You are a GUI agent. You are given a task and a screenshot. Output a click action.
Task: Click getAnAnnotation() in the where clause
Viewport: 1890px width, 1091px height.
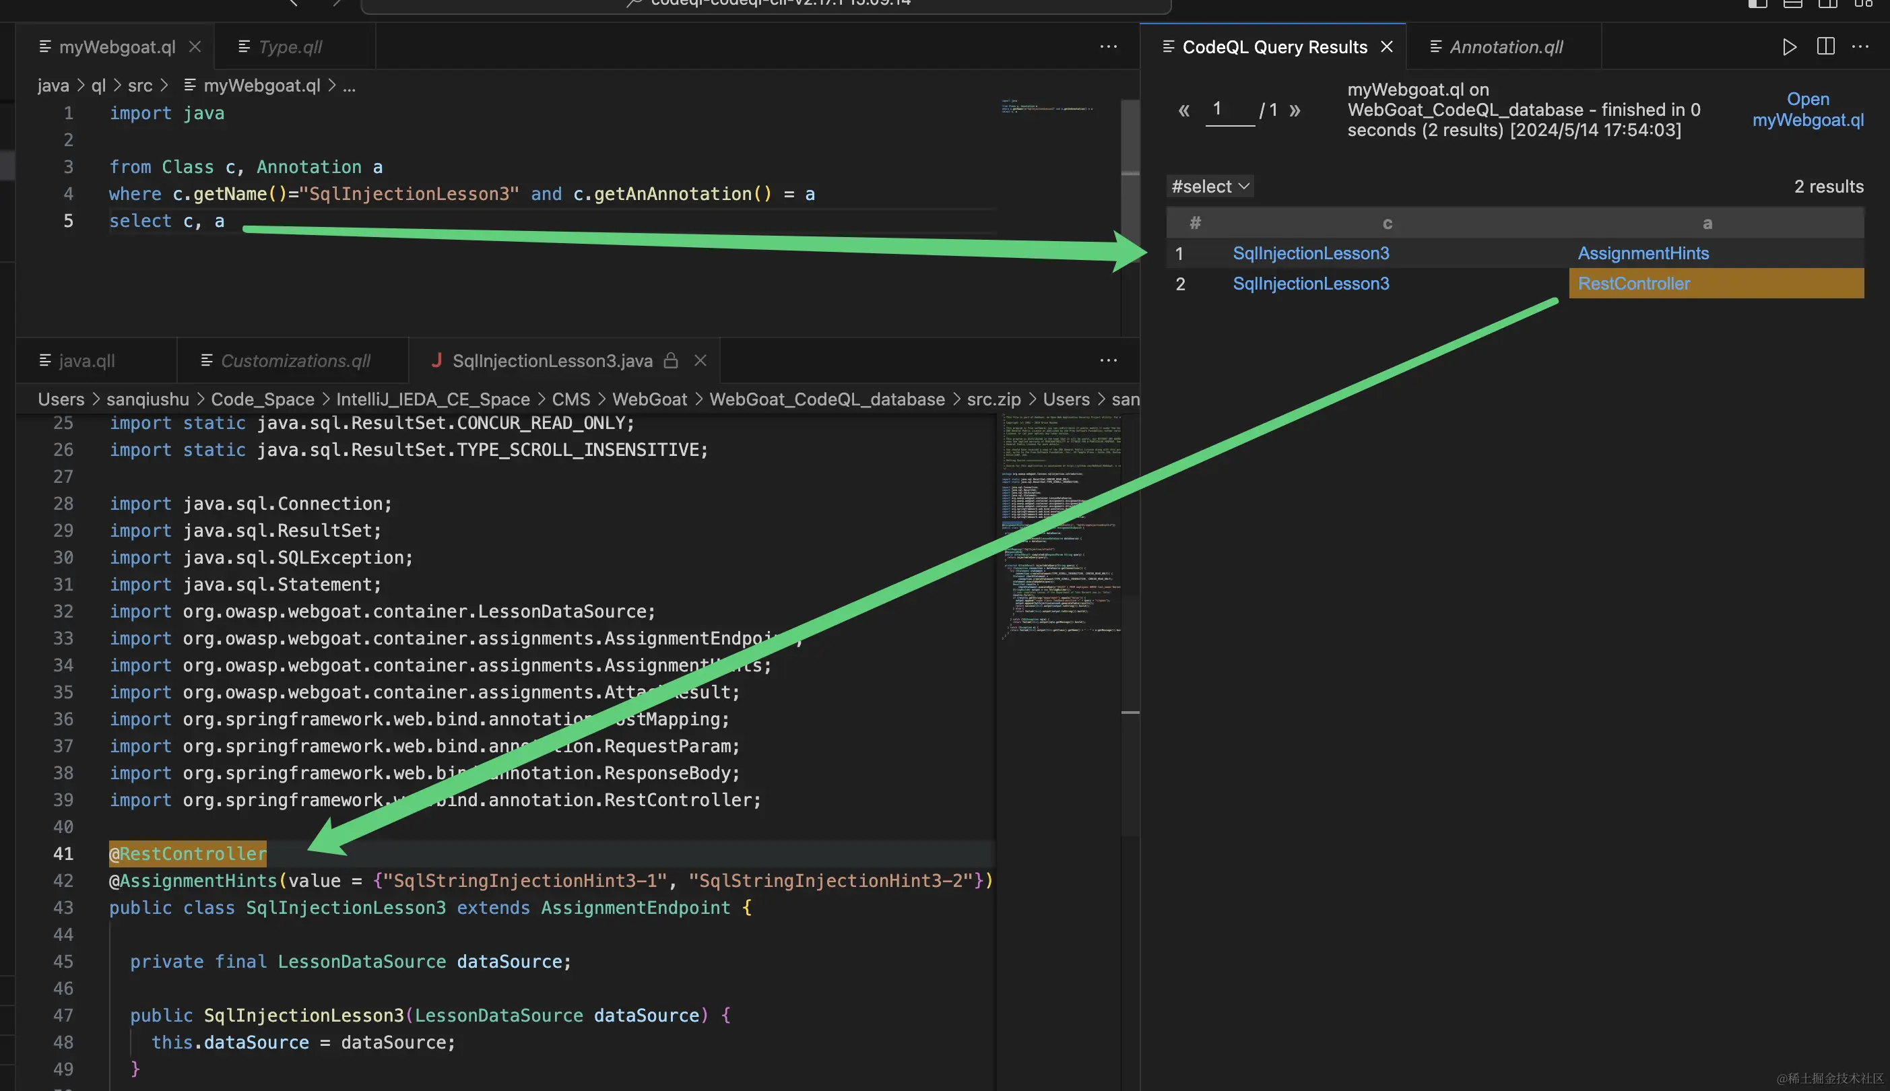pyautogui.click(x=683, y=194)
